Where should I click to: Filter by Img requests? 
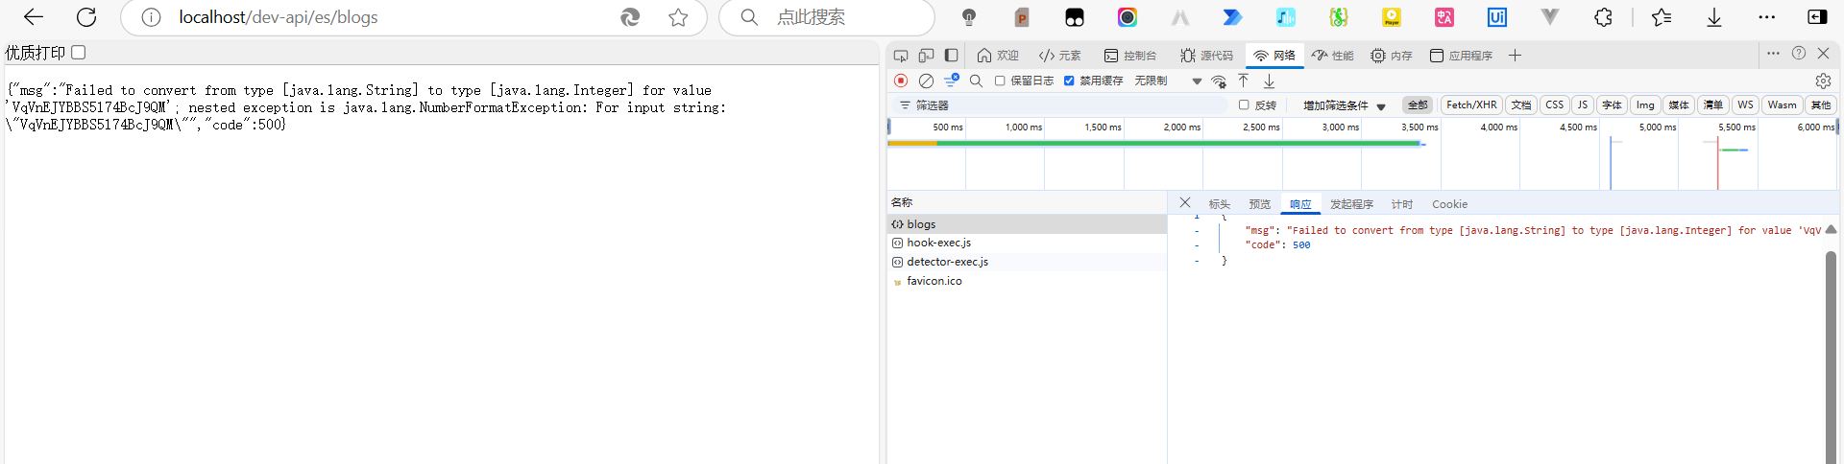1645,105
